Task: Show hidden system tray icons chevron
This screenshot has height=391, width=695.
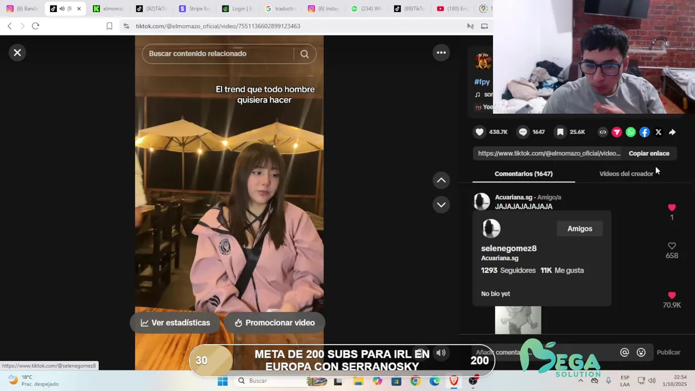Action: point(580,381)
